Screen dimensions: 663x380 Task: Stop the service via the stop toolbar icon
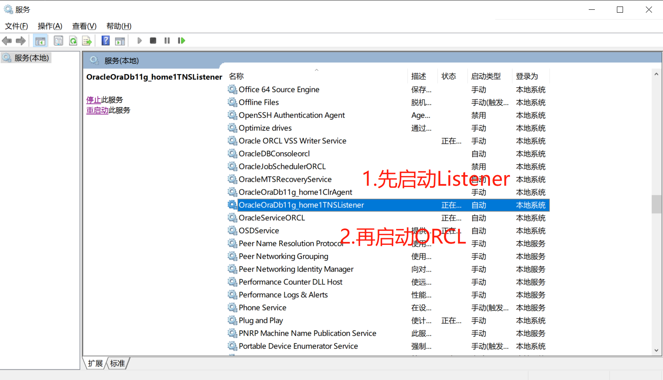coord(153,40)
